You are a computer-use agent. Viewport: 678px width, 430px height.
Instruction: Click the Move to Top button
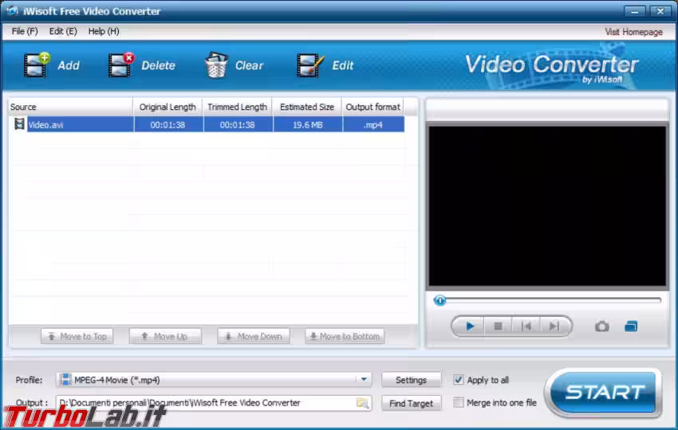coord(77,336)
